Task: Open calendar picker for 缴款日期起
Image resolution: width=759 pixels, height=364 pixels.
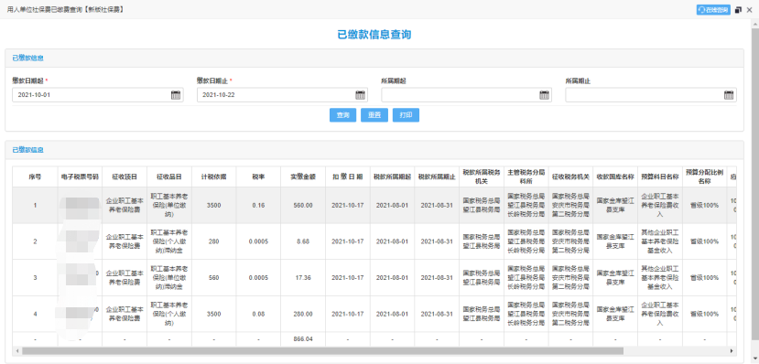Action: [176, 95]
